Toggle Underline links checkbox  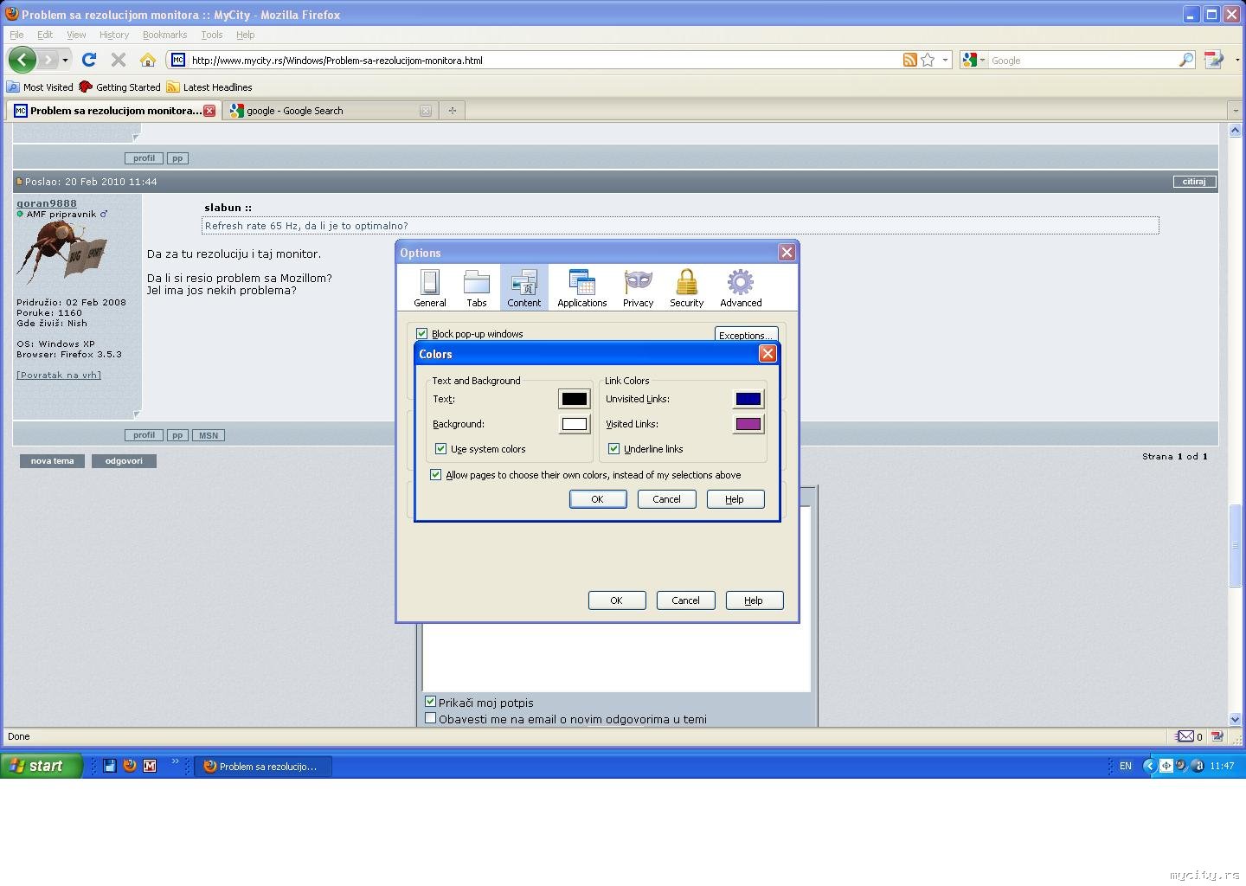[613, 449]
